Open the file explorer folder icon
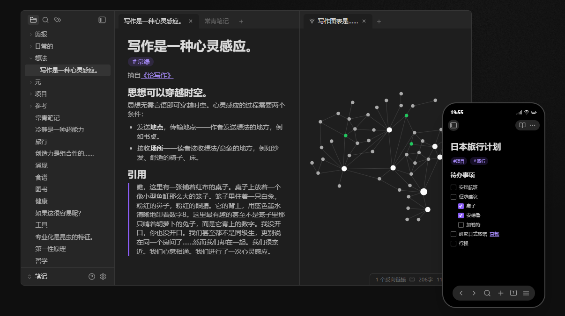The height and width of the screenshot is (316, 565). click(33, 20)
